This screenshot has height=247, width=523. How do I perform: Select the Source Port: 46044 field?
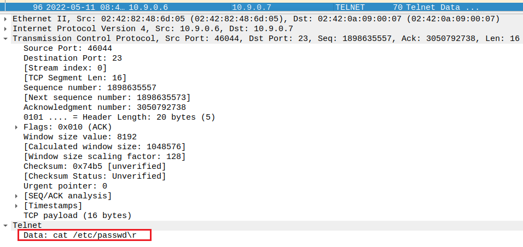(61, 48)
